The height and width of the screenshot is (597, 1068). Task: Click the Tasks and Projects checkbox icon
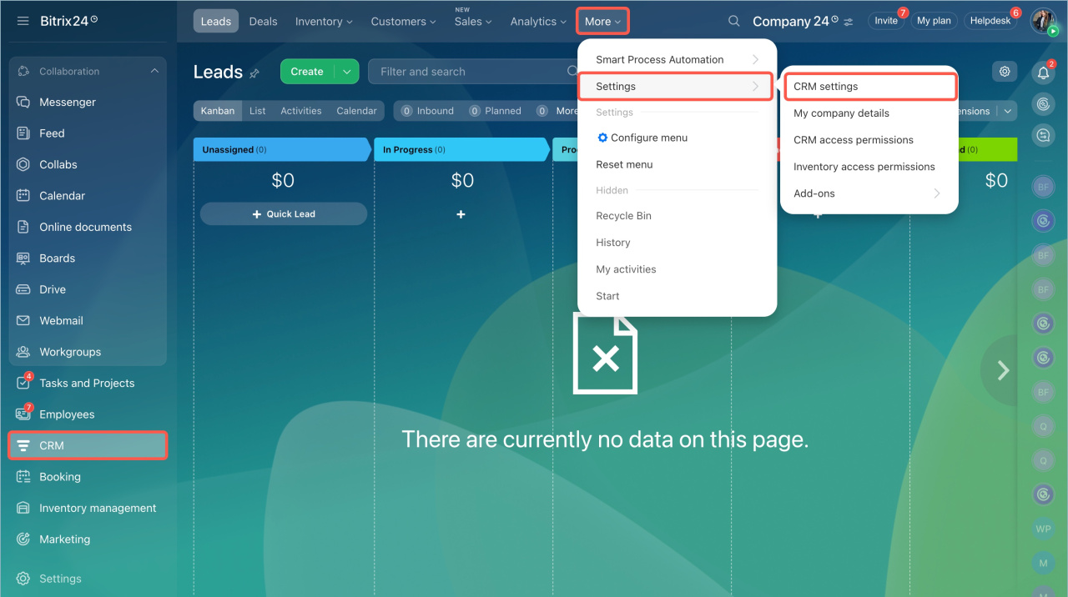23,384
